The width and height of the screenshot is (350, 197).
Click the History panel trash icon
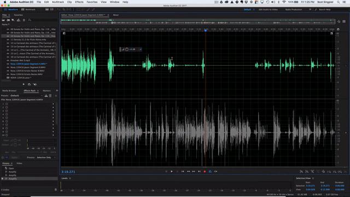(56, 190)
